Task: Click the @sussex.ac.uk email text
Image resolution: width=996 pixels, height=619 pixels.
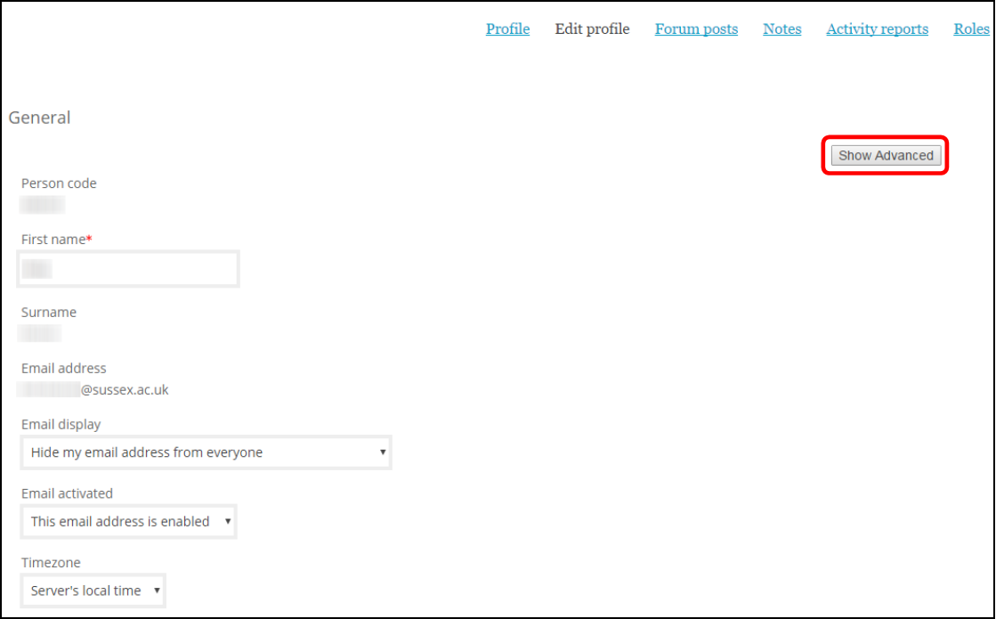Action: [x=125, y=390]
